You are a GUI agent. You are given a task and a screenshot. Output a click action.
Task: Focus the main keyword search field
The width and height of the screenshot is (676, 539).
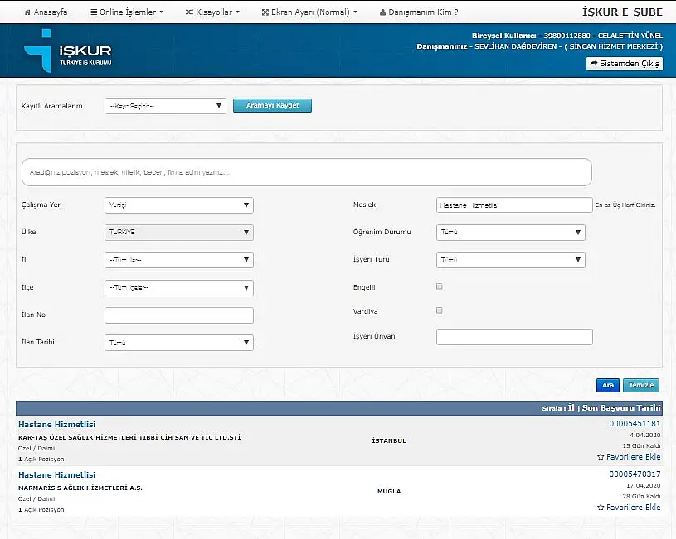click(x=307, y=172)
